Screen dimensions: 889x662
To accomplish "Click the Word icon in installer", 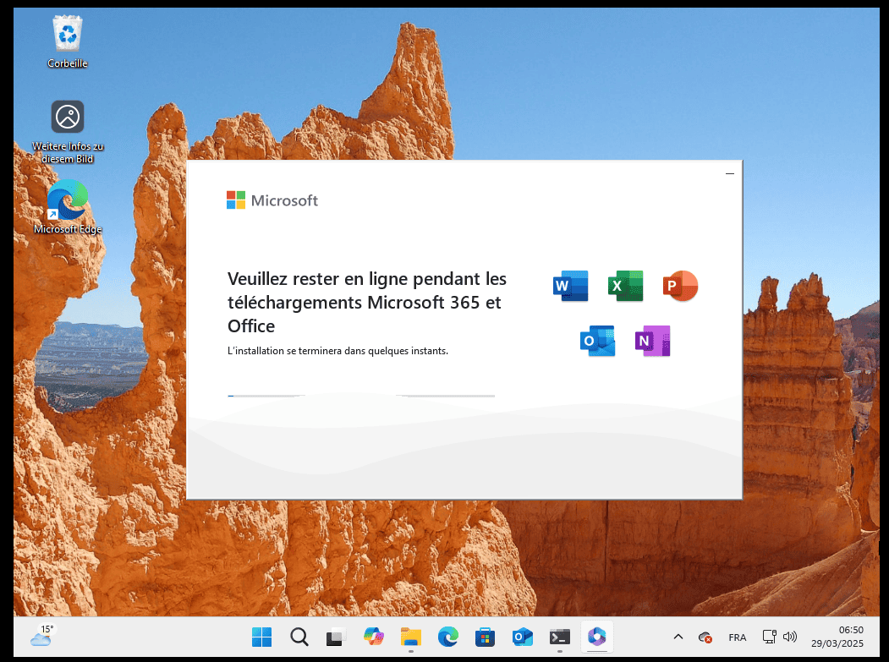I will click(570, 286).
